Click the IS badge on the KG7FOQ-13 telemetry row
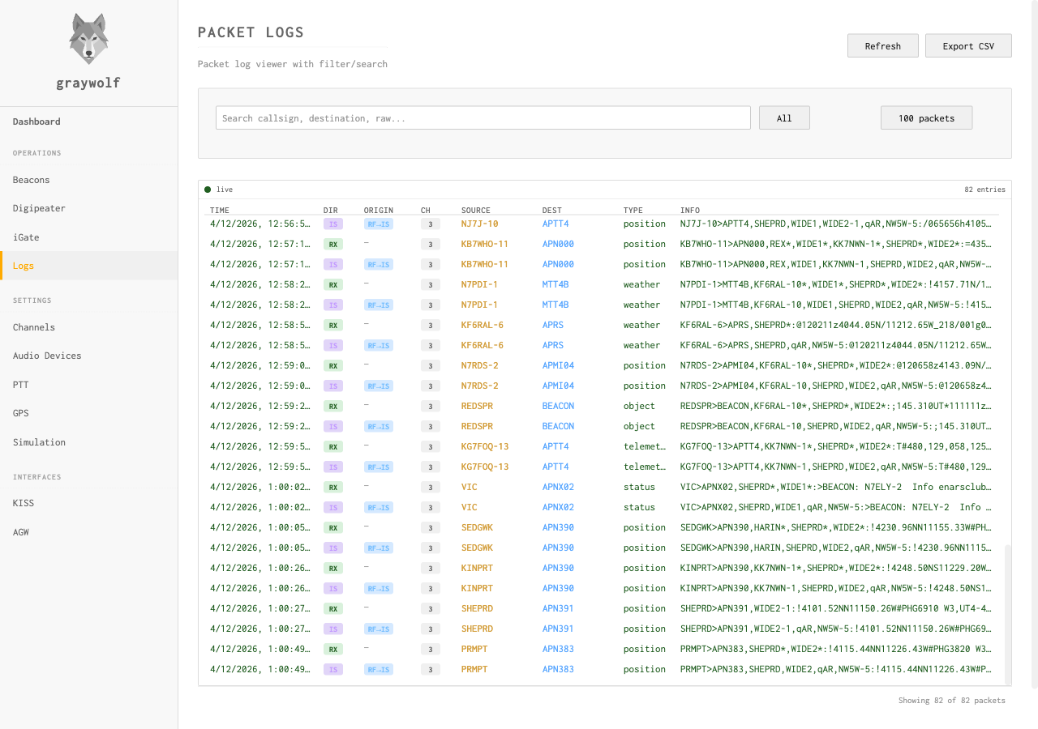This screenshot has height=729, width=1038. [x=332, y=467]
